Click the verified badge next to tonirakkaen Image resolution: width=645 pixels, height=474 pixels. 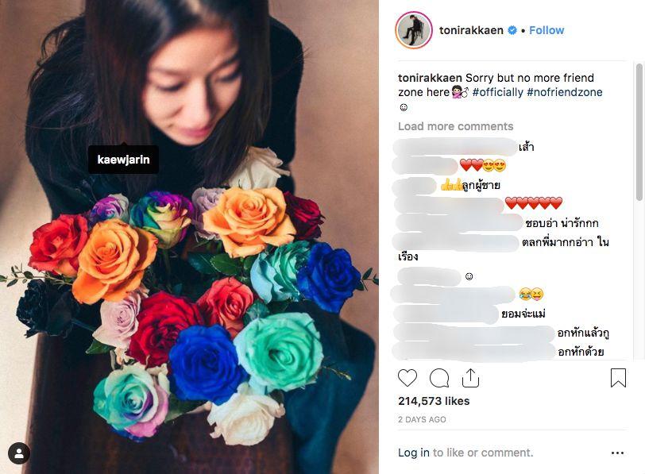(x=512, y=30)
